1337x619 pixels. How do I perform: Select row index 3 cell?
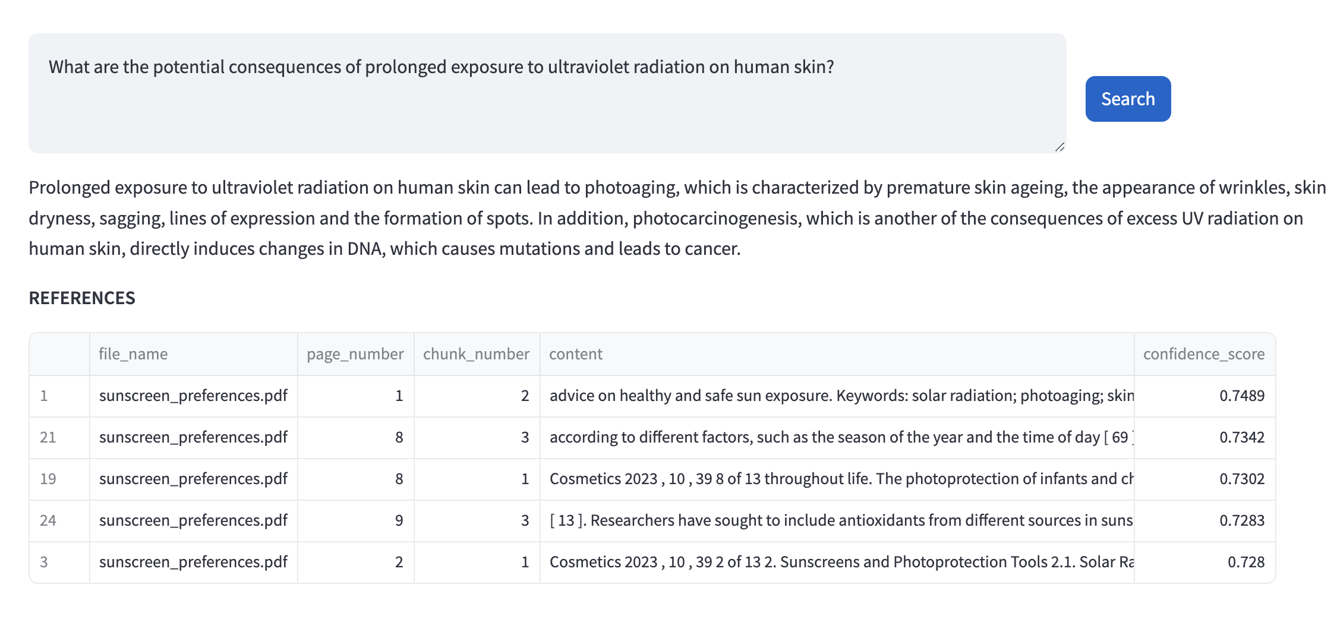pyautogui.click(x=59, y=563)
